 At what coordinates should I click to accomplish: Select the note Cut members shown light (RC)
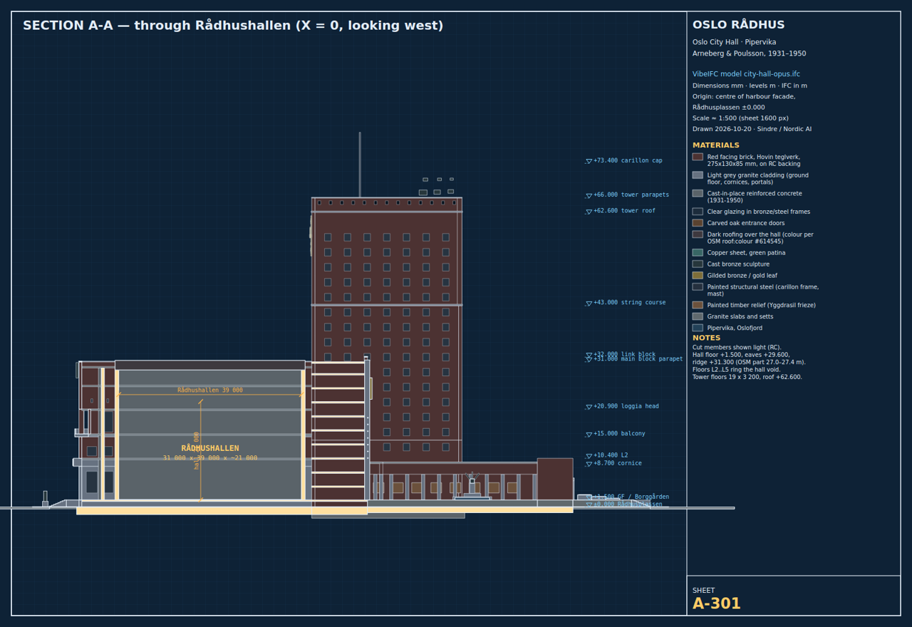click(737, 348)
